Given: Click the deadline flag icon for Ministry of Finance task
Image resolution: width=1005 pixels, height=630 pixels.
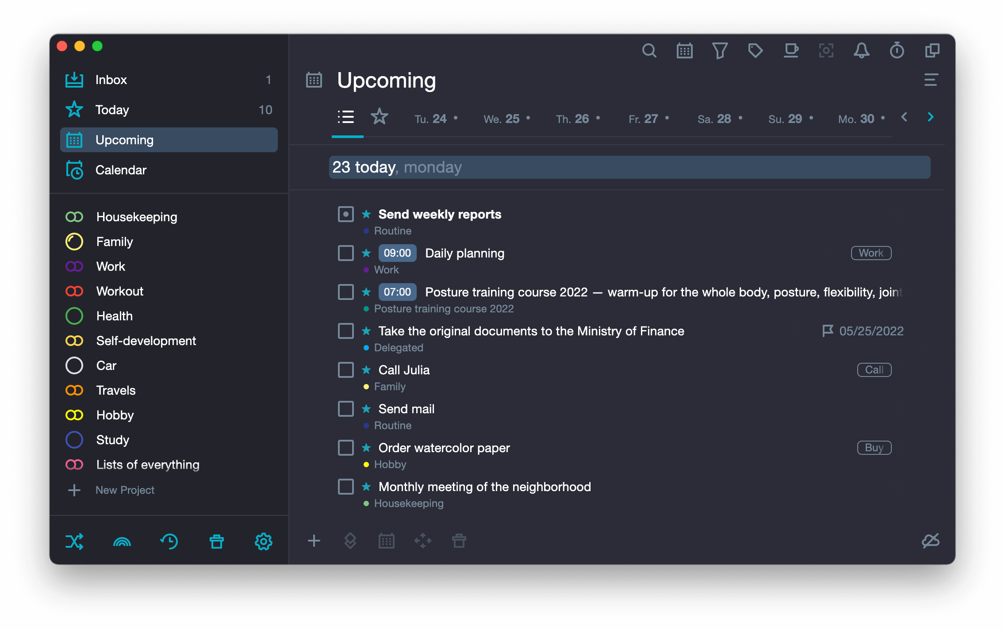Looking at the screenshot, I should click(x=828, y=331).
